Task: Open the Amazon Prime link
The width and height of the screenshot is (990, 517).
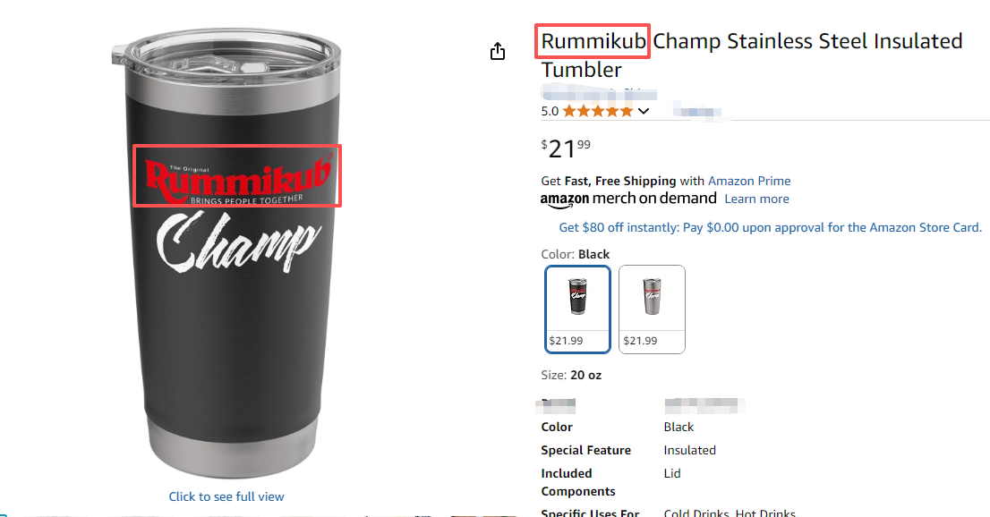Action: [749, 181]
